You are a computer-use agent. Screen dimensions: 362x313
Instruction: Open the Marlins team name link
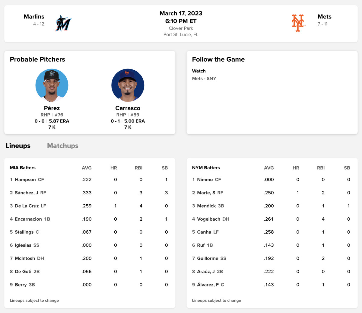(34, 17)
